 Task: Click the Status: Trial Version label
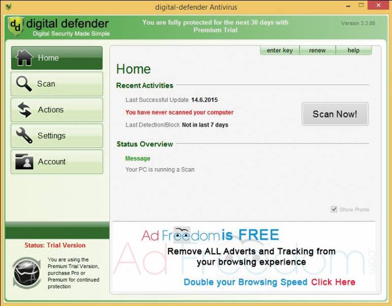tap(55, 245)
